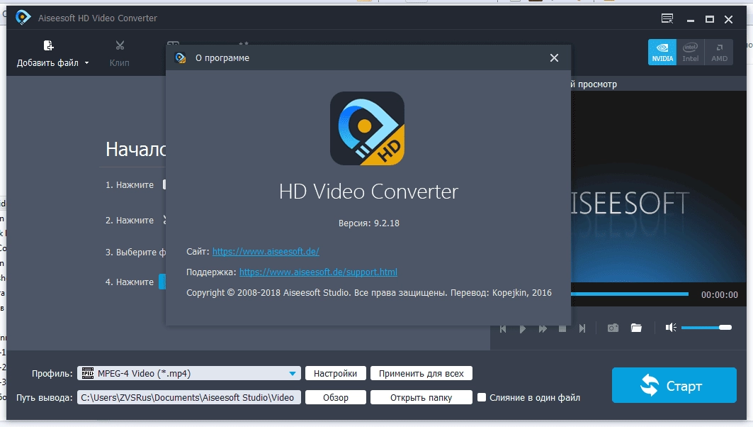Click the version 9.2.18 text

point(369,223)
